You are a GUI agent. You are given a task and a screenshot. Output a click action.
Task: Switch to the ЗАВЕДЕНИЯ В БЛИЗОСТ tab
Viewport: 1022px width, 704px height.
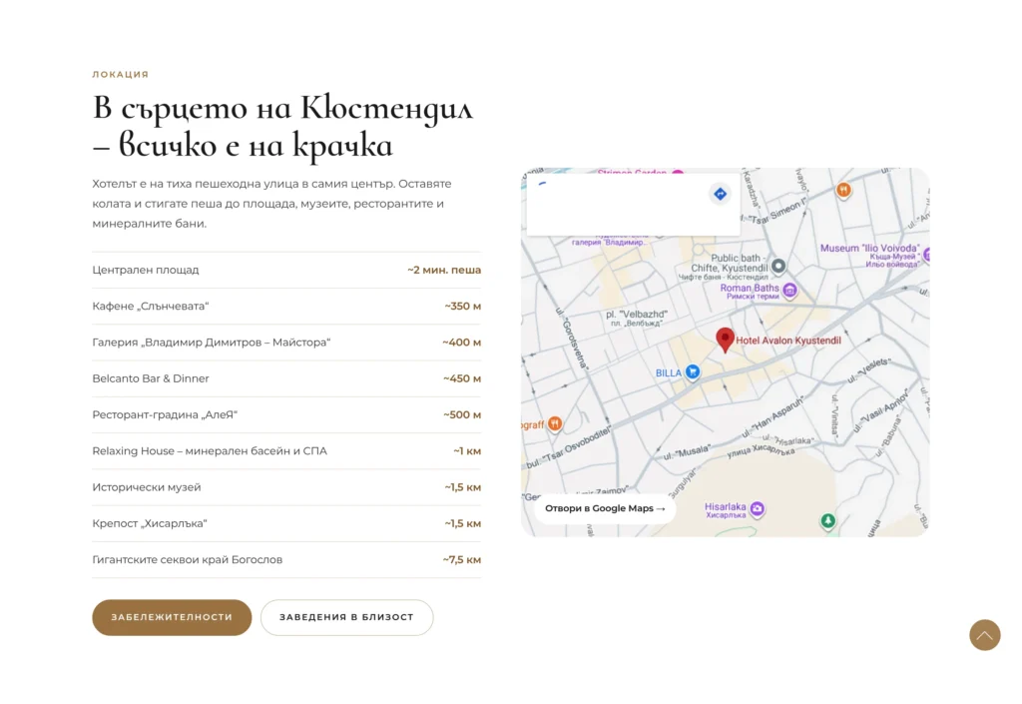coord(346,617)
